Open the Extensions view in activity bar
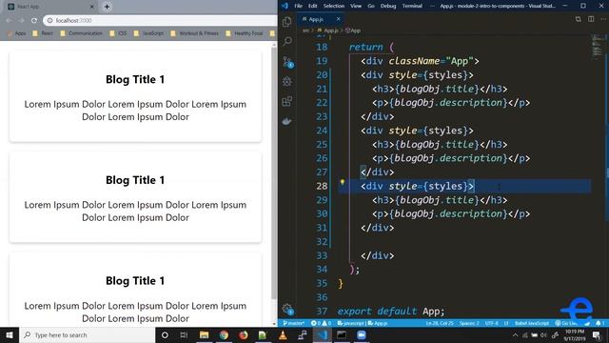Image resolution: width=609 pixels, height=343 pixels. click(287, 101)
